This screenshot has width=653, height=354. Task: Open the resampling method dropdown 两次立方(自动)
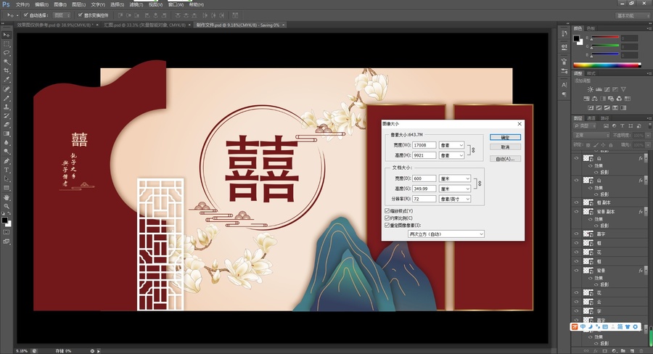(445, 234)
